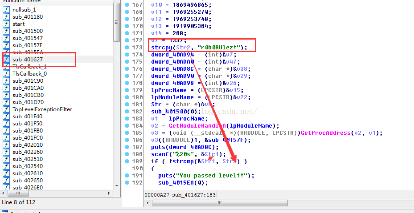Select sub_40157F in the function list
414x213 pixels.
tap(28, 45)
